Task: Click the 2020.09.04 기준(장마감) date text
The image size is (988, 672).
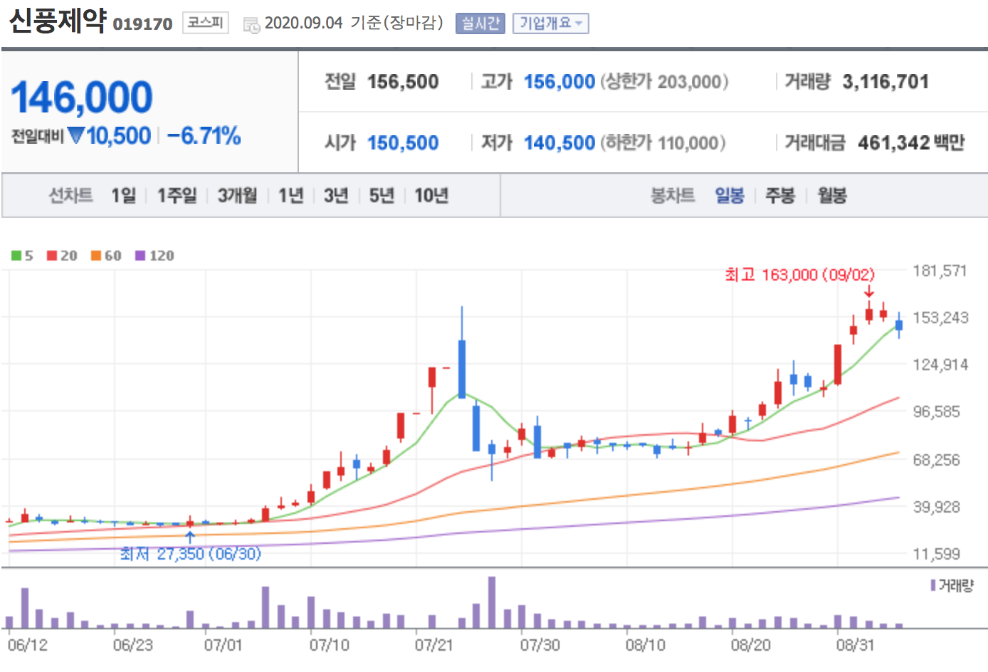Action: point(354,23)
